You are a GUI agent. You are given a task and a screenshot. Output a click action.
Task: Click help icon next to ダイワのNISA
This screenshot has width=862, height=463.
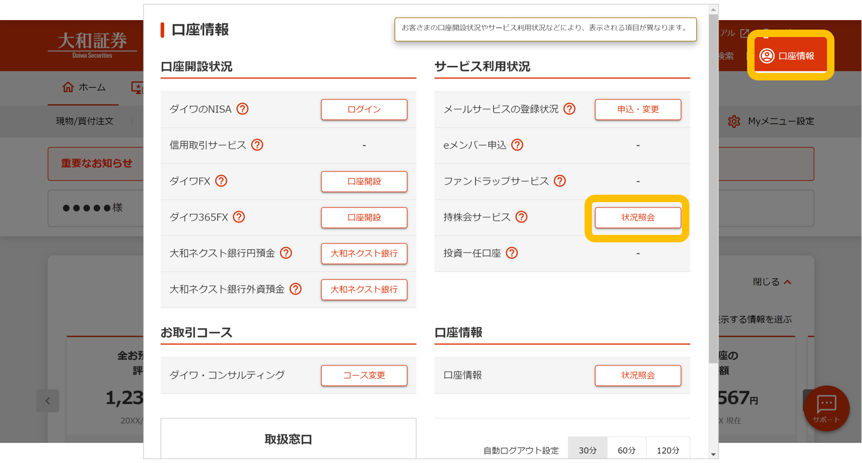tap(243, 109)
